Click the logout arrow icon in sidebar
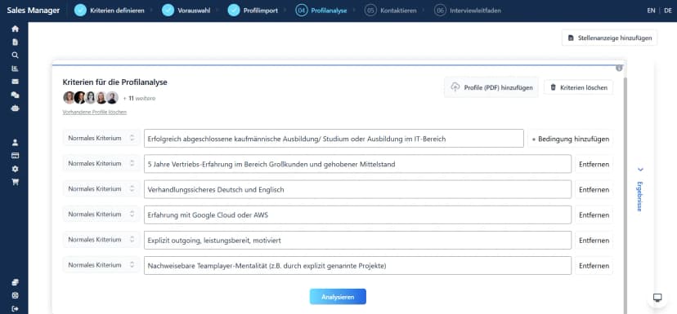This screenshot has width=677, height=314. click(x=15, y=308)
